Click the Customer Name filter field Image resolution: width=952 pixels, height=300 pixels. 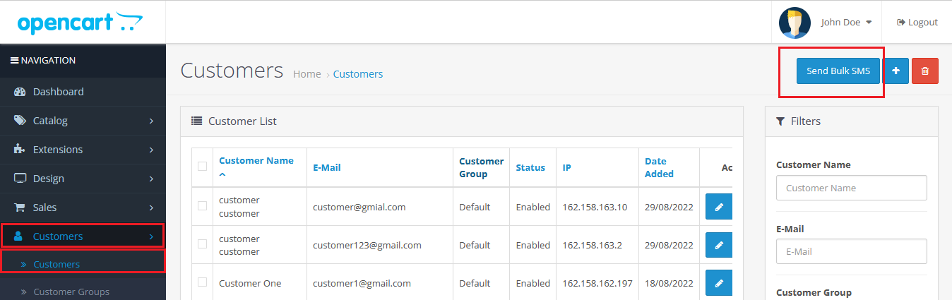[852, 188]
